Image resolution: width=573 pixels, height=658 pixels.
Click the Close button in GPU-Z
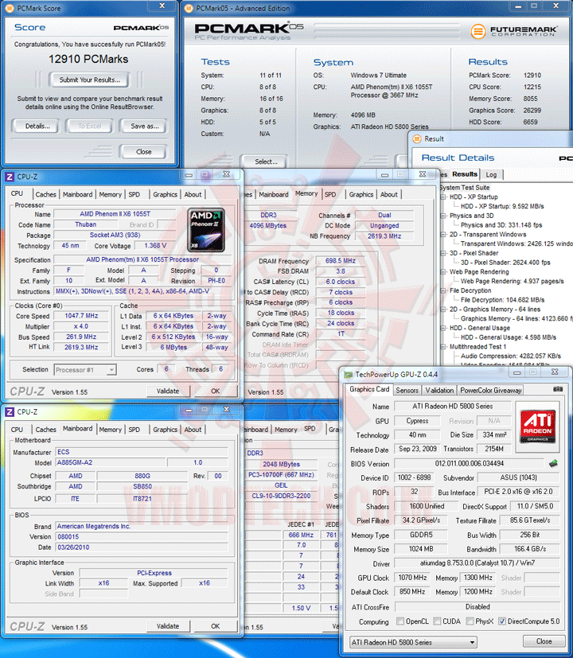tap(544, 641)
